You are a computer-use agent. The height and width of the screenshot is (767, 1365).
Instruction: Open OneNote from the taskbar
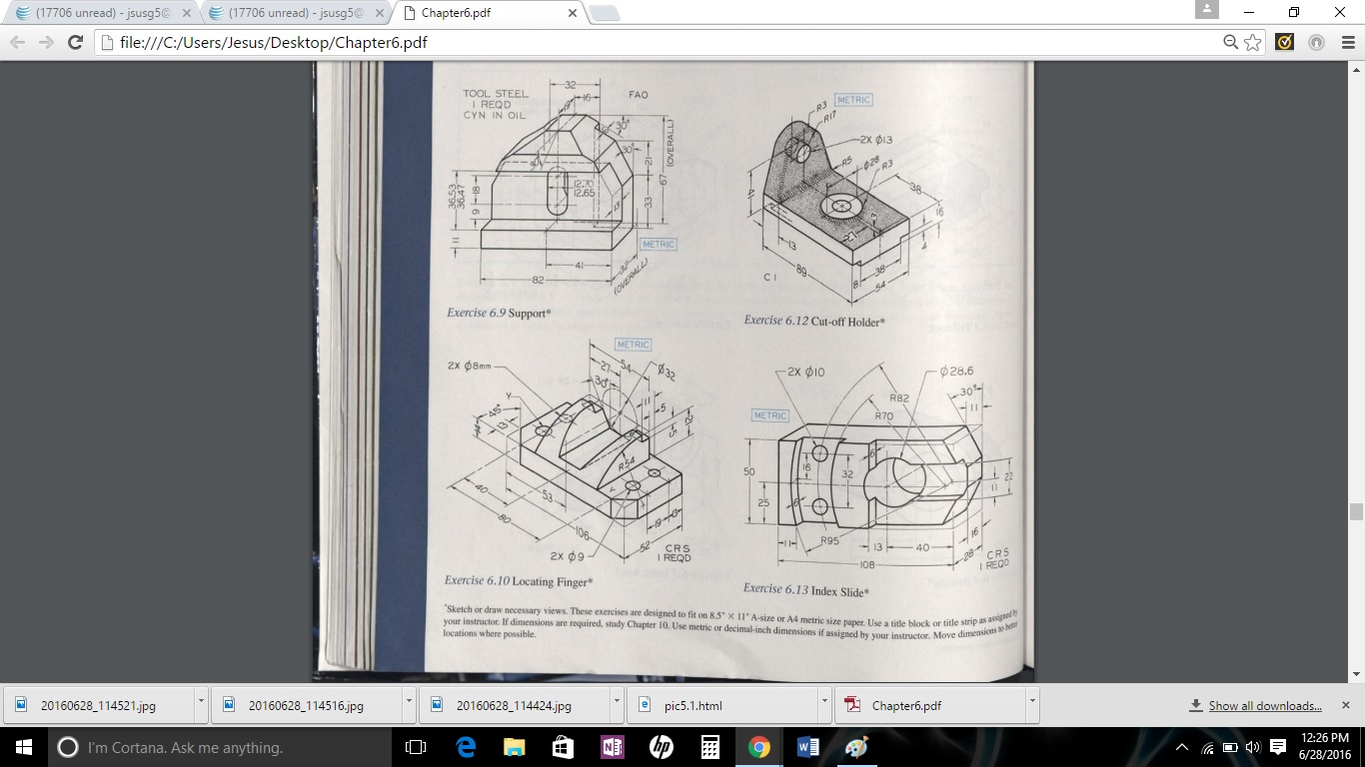click(612, 745)
